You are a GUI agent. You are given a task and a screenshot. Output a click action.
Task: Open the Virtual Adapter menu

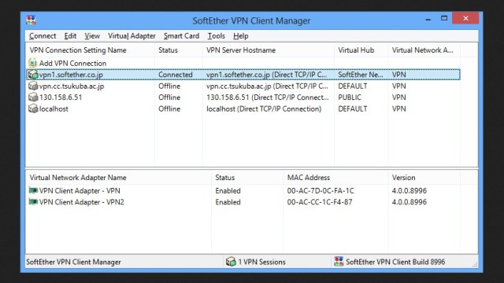(132, 36)
